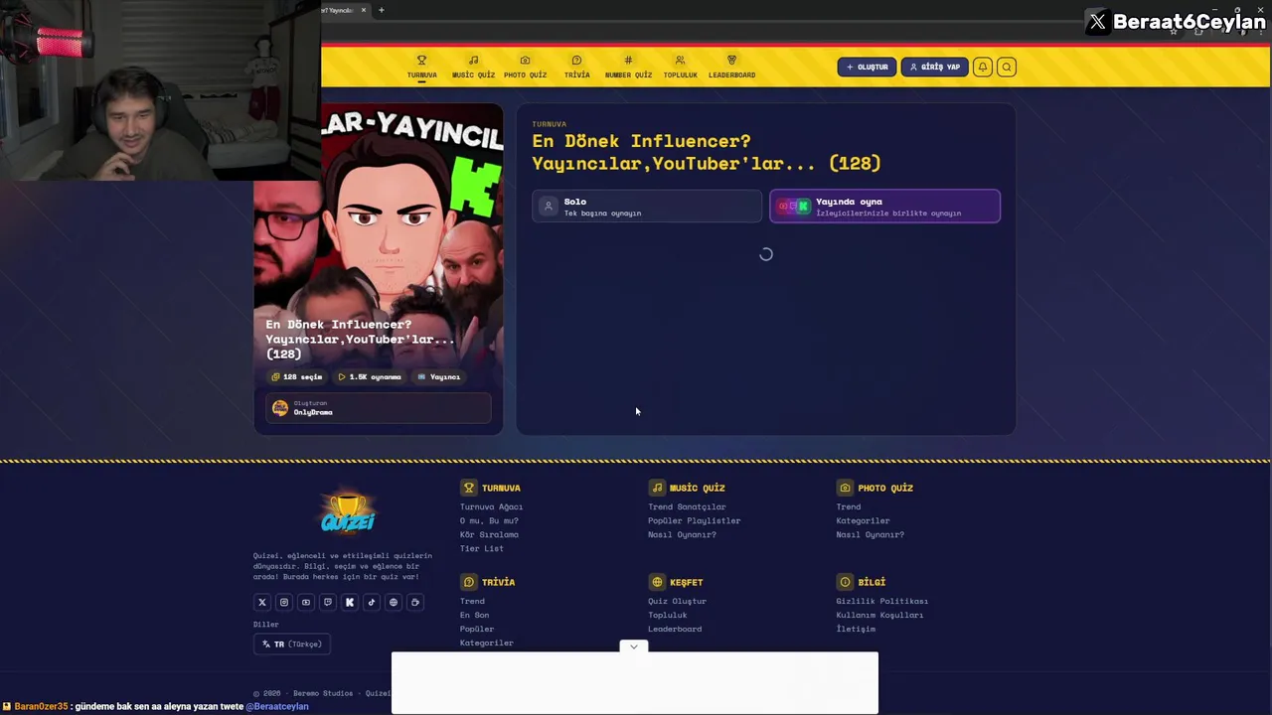Viewport: 1272px width, 715px height.
Task: Select the Yayında oyna mode
Action: point(885,207)
